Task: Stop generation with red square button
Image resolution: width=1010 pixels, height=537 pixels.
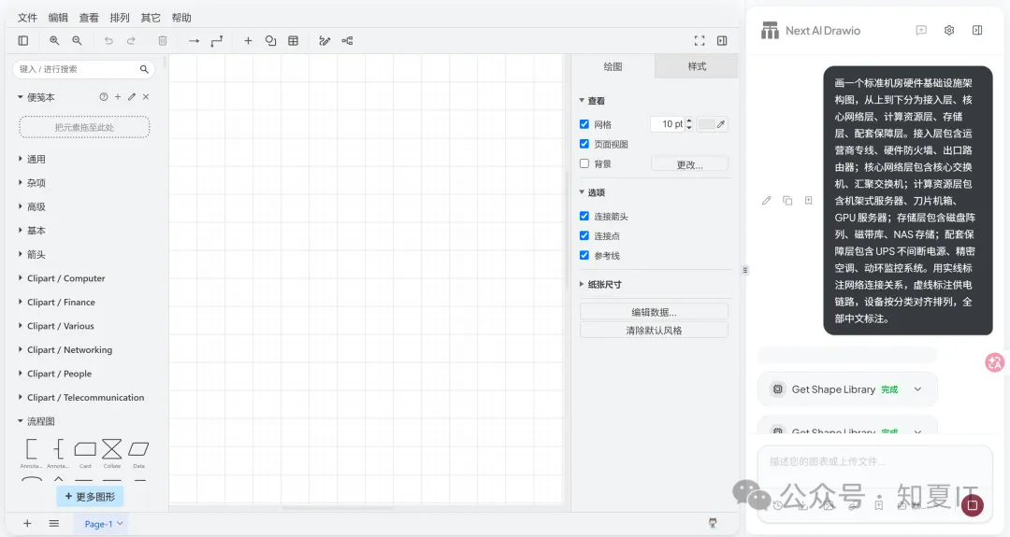Action: [973, 505]
